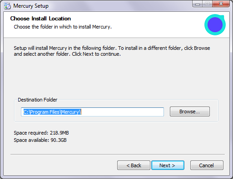This screenshot has height=179, width=233.
Task: Click the horizontal separator line above the buttons
Action: pyautogui.click(x=118, y=155)
